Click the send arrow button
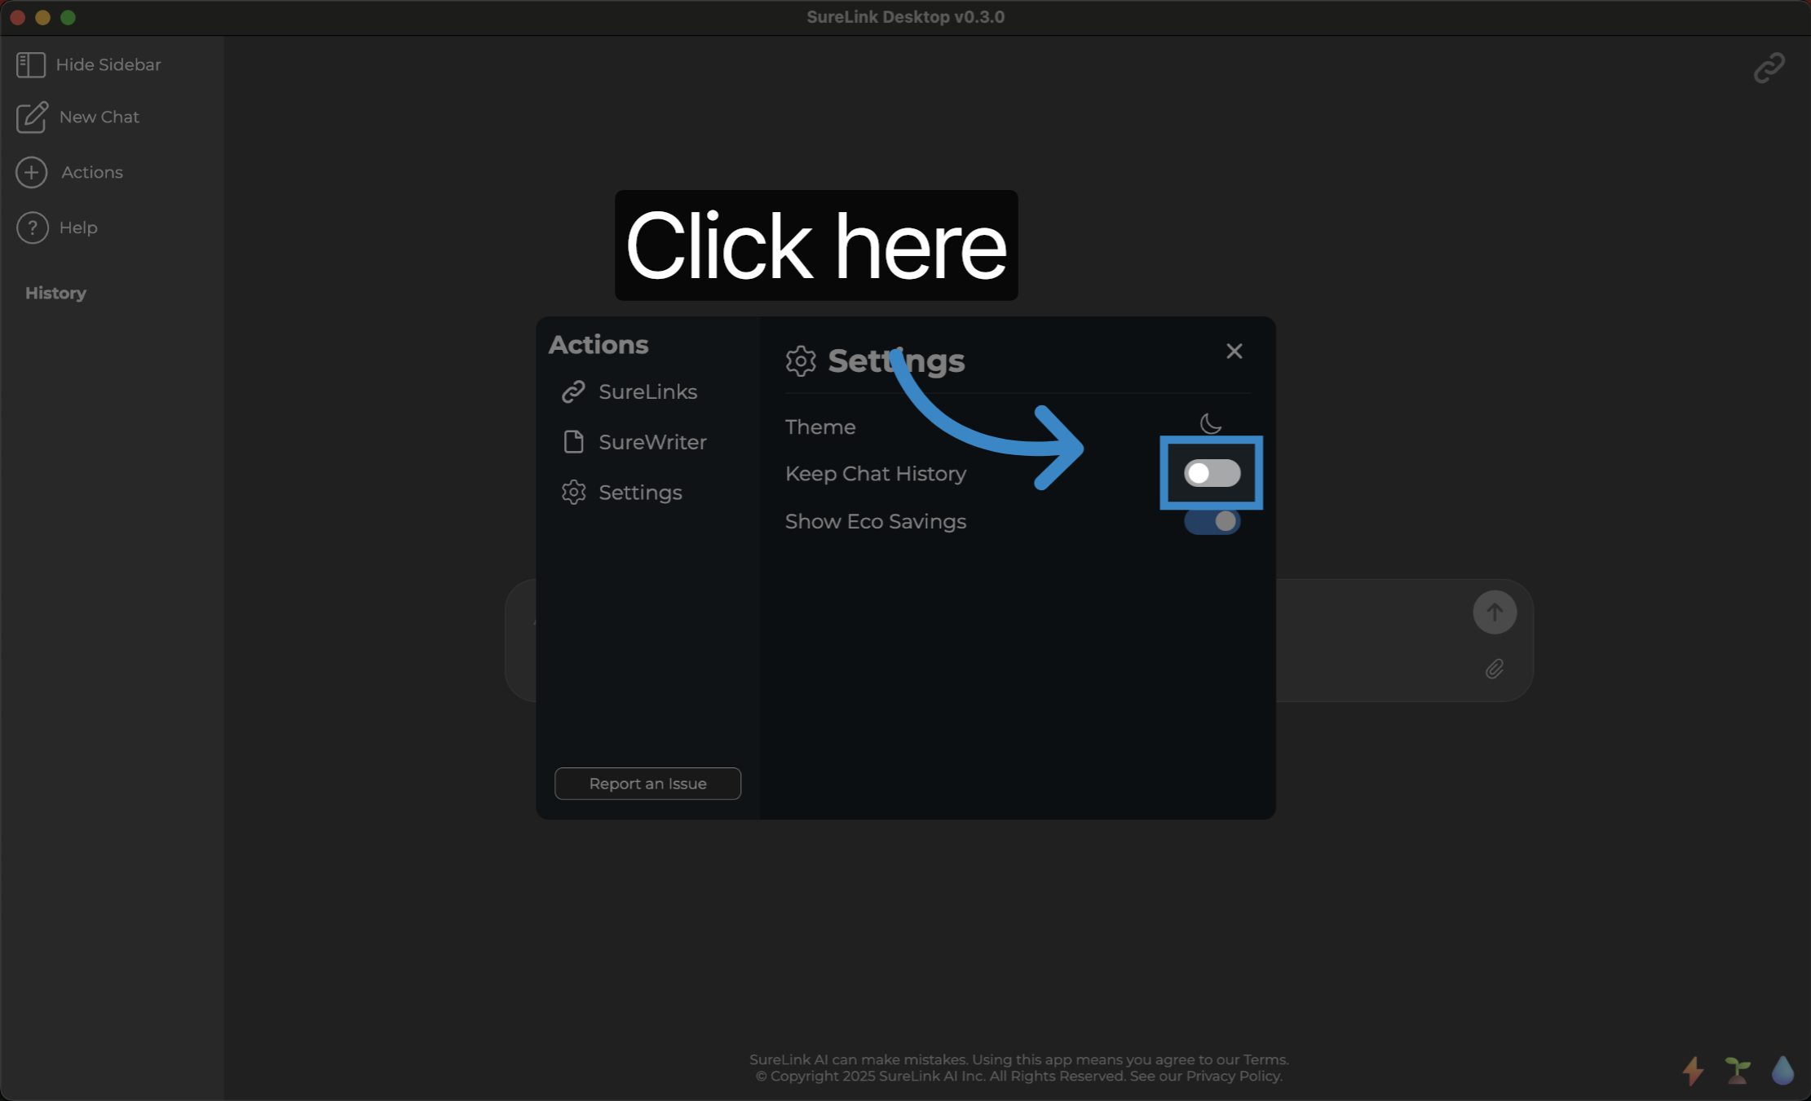Viewport: 1811px width, 1101px height. 1494,612
